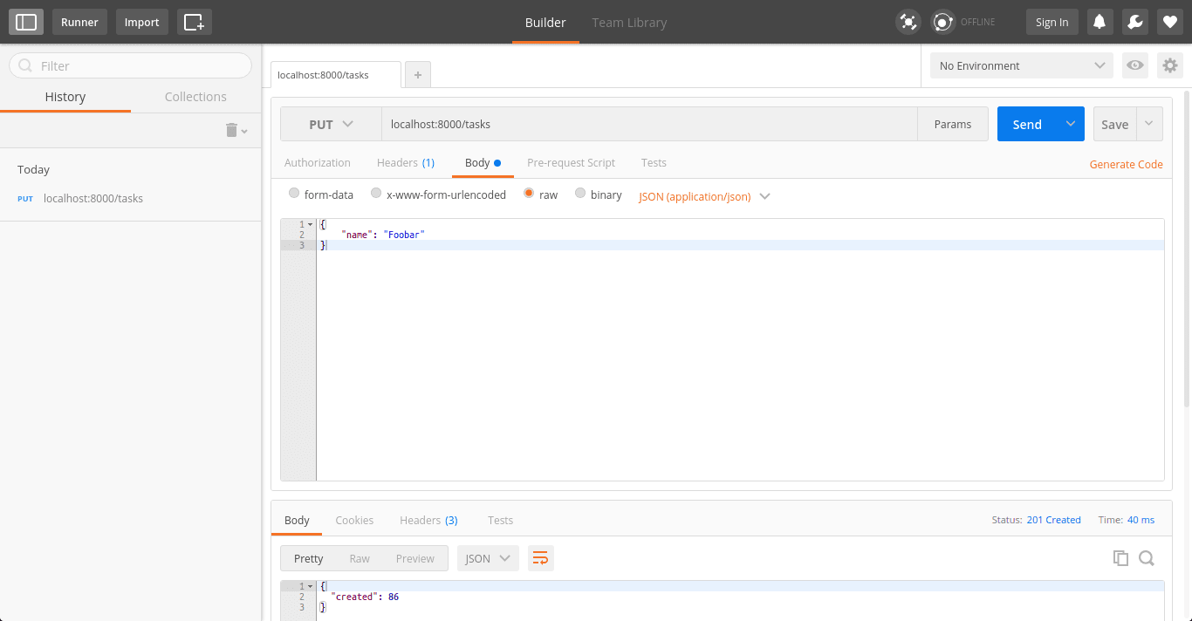Click the Sign In button

1052,22
